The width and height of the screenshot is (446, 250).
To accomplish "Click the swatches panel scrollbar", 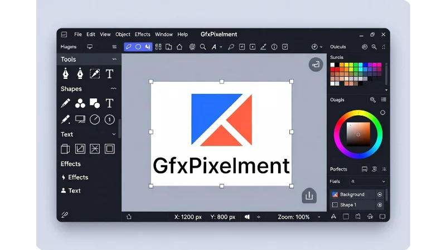I will tap(386, 74).
